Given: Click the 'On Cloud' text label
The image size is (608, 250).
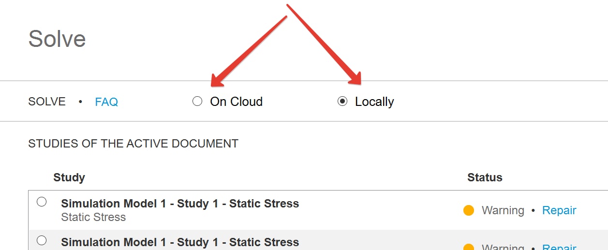Looking at the screenshot, I should point(236,102).
